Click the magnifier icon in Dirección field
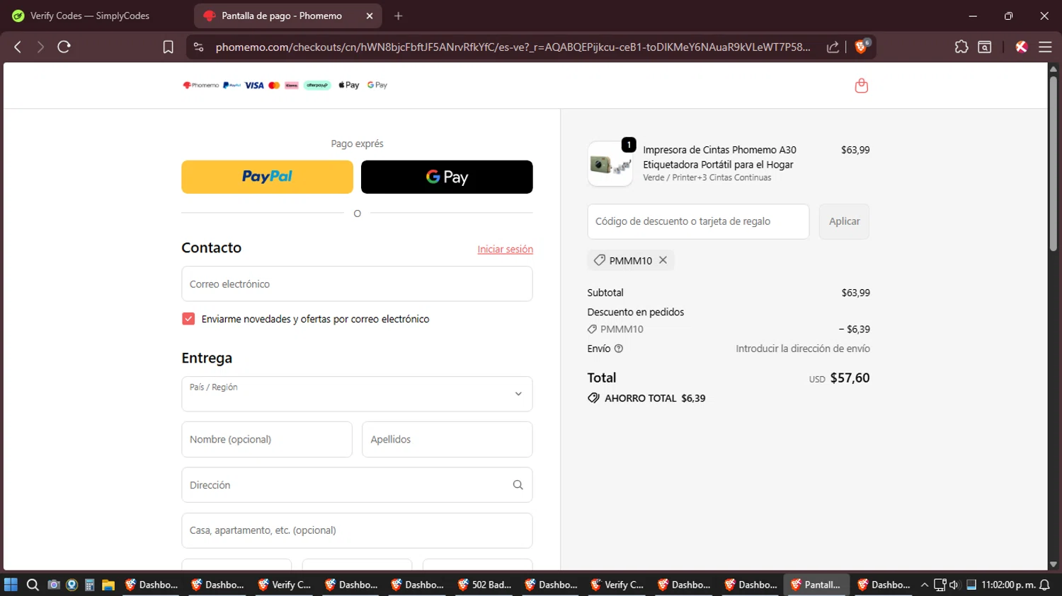The width and height of the screenshot is (1062, 596). [x=518, y=485]
